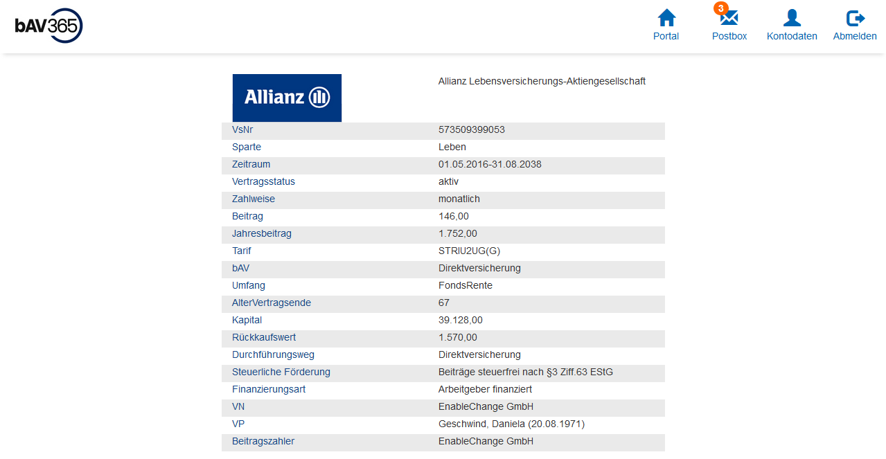Select 'Direktversicherung' in the Durchführungsweg row
Image resolution: width=886 pixels, height=459 pixels.
[x=479, y=355]
